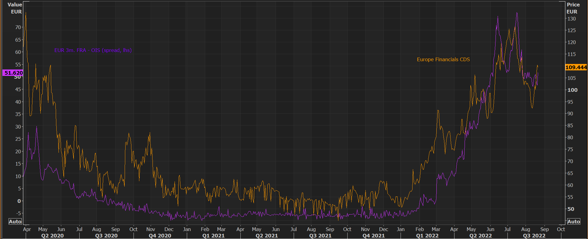Click the Q2 2020 quarter label
Viewport: 588px width, 239px height.
tap(52, 236)
